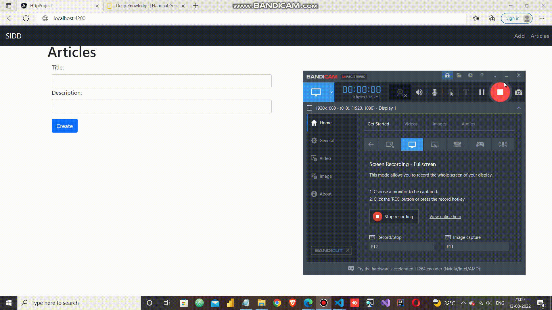Image resolution: width=552 pixels, height=310 pixels.
Task: Open the About section in sidebar
Action: (x=325, y=194)
